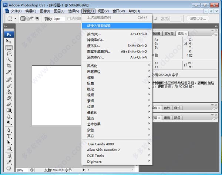Image resolution: width=222 pixels, height=175 pixels.
Task: Expand the 风格化 filter submenu
Action: 117,66
